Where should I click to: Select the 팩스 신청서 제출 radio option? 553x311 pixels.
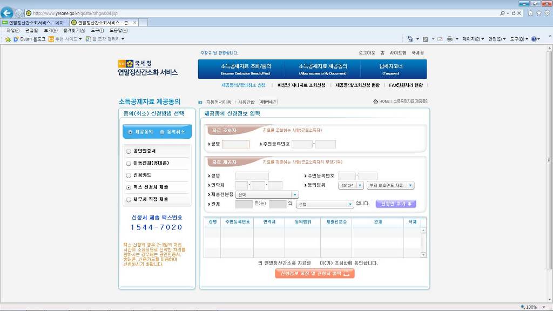(x=129, y=187)
